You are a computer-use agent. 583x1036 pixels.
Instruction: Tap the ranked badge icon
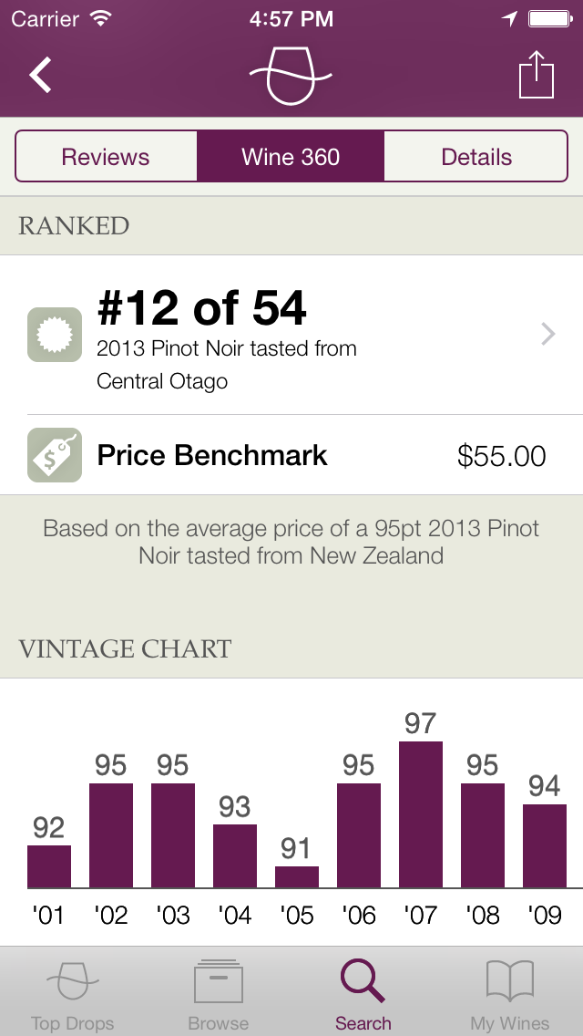pyautogui.click(x=54, y=334)
